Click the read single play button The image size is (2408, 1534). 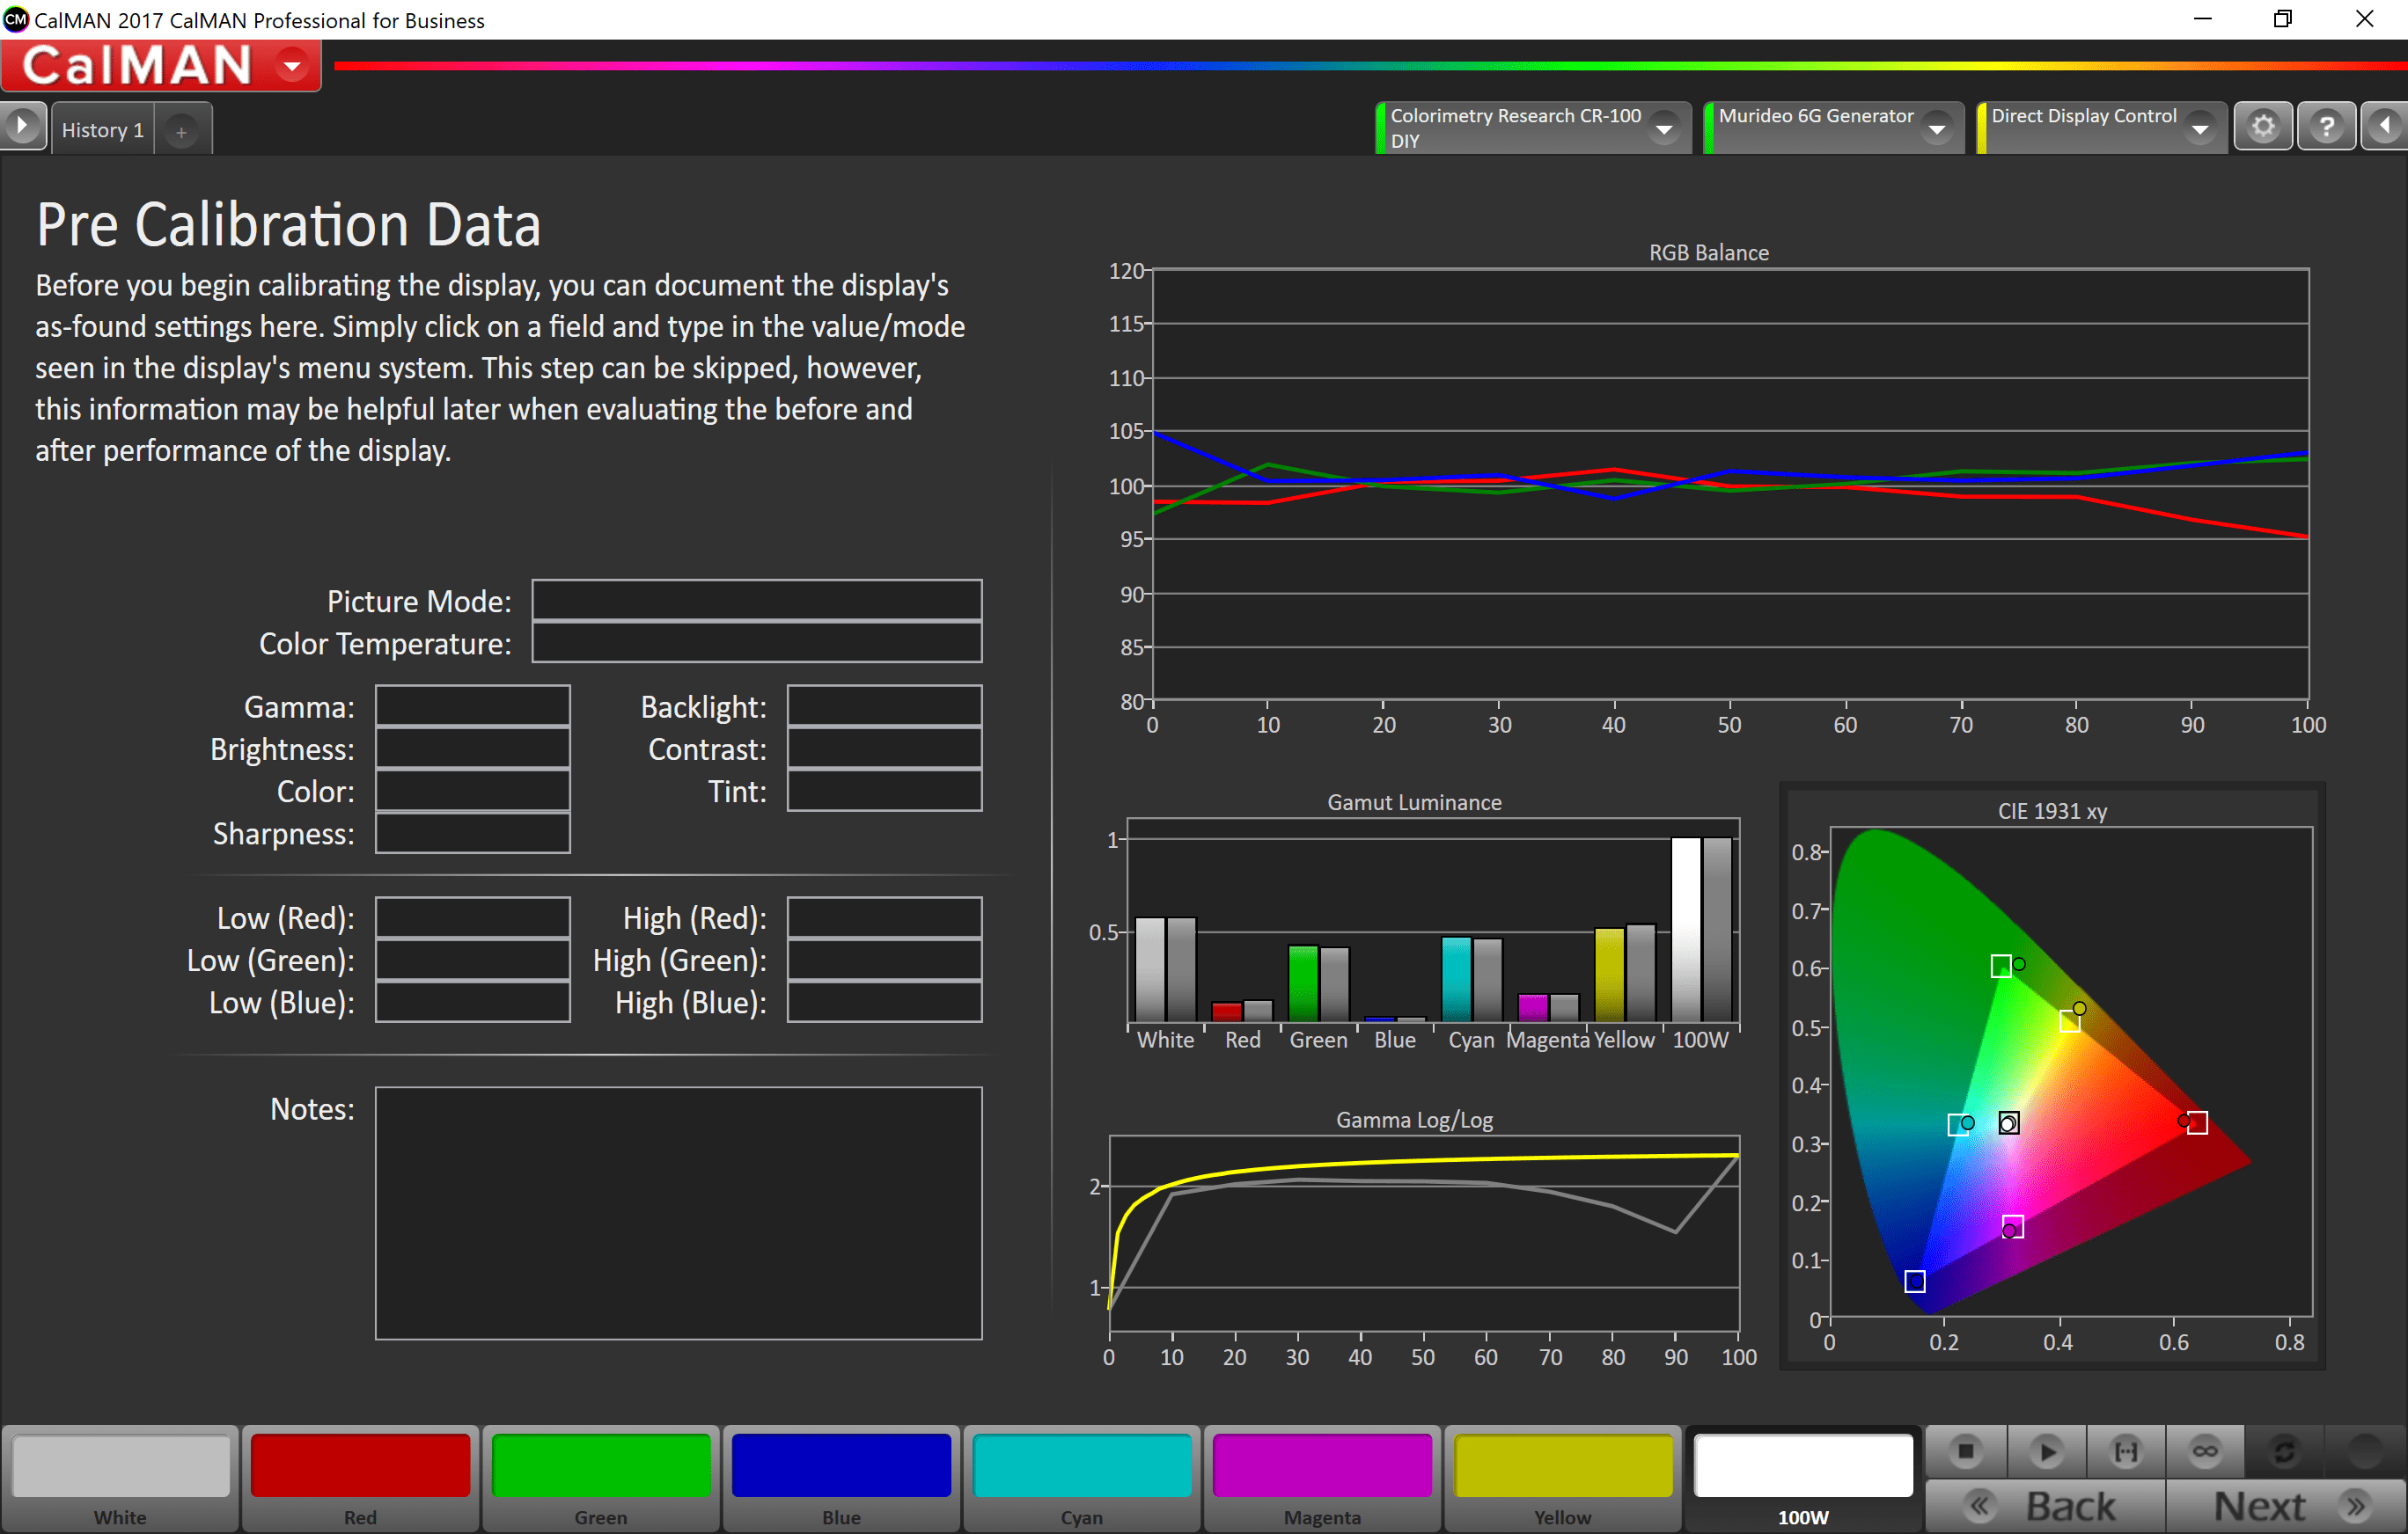pyautogui.click(x=2046, y=1451)
